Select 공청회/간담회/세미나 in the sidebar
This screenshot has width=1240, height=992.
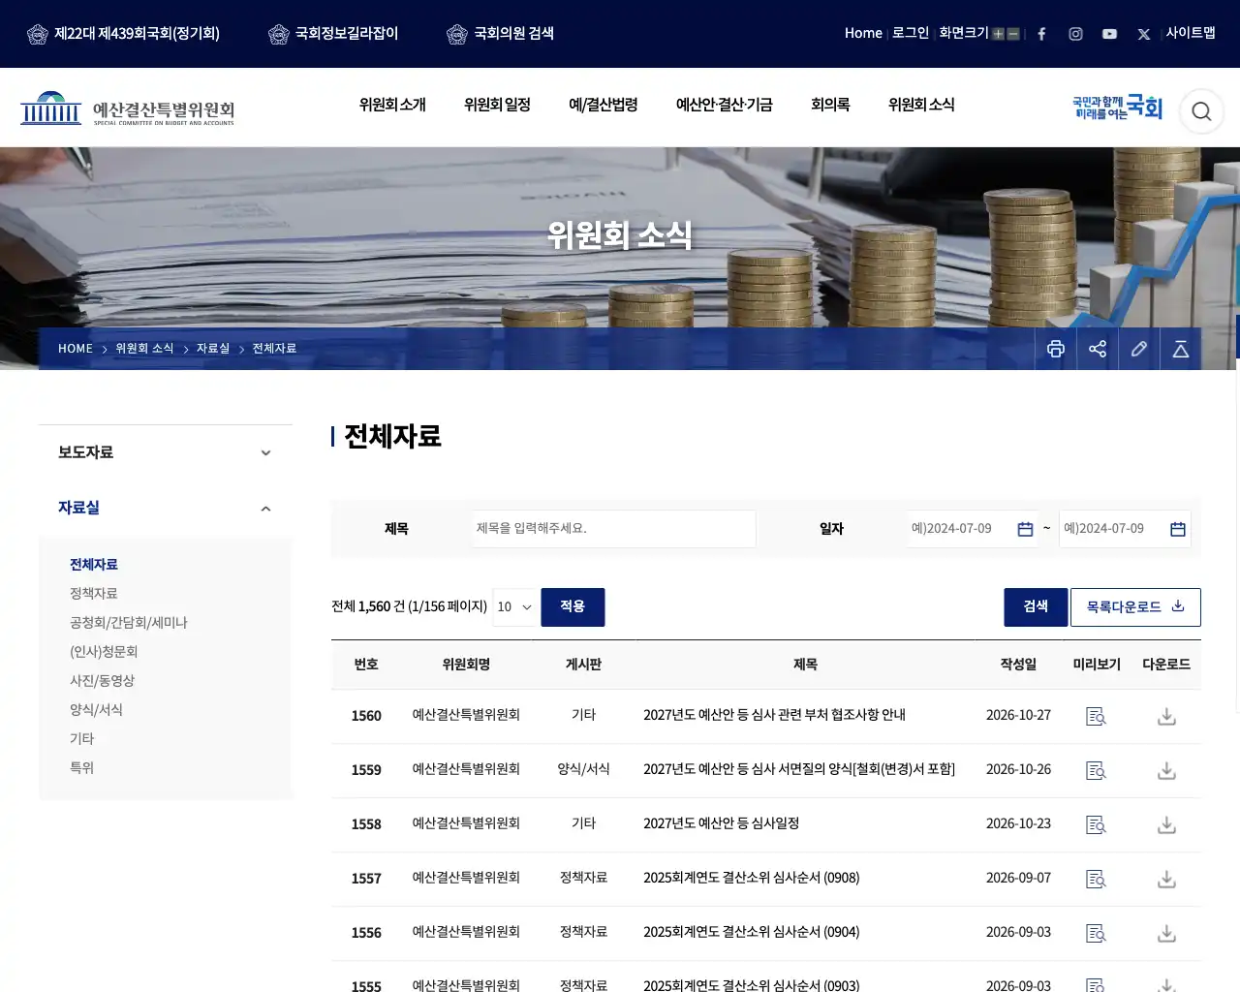(129, 623)
